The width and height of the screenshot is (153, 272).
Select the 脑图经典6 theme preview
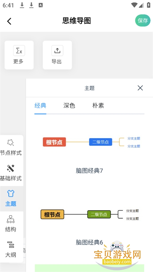[x=90, y=215]
